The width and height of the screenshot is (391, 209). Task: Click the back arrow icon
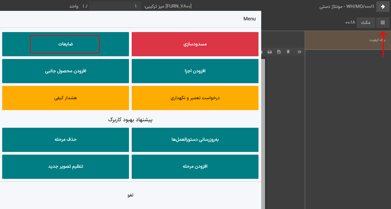[x=383, y=7]
